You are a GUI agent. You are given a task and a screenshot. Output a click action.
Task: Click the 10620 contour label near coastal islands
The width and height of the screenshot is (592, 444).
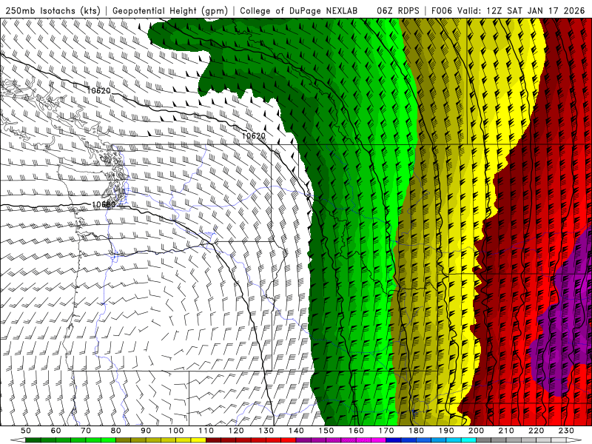(x=98, y=90)
